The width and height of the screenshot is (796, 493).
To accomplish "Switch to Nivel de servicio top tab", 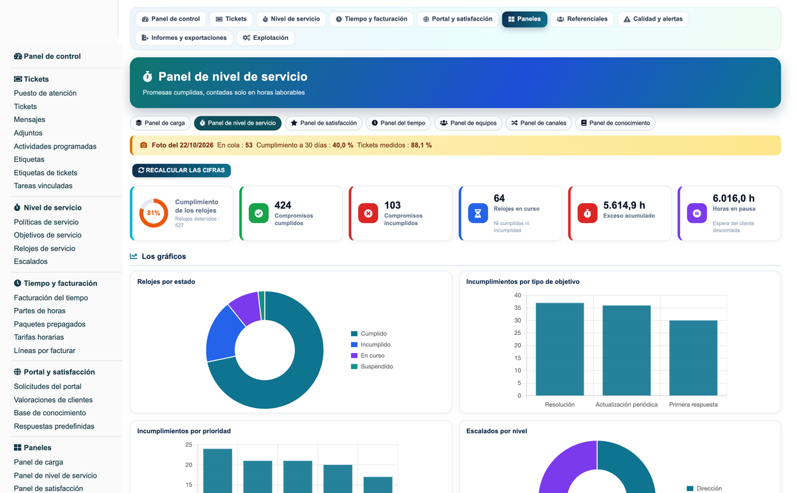I will pos(291,19).
